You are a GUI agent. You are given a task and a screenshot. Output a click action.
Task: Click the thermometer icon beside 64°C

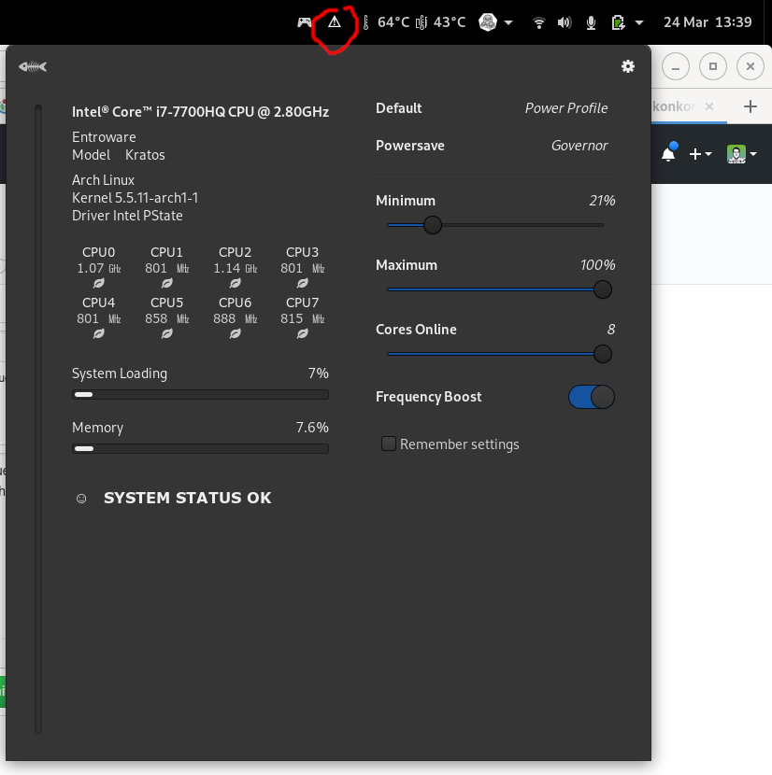click(x=365, y=22)
